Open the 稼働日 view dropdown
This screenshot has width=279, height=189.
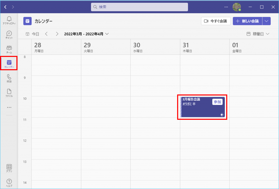(x=258, y=34)
